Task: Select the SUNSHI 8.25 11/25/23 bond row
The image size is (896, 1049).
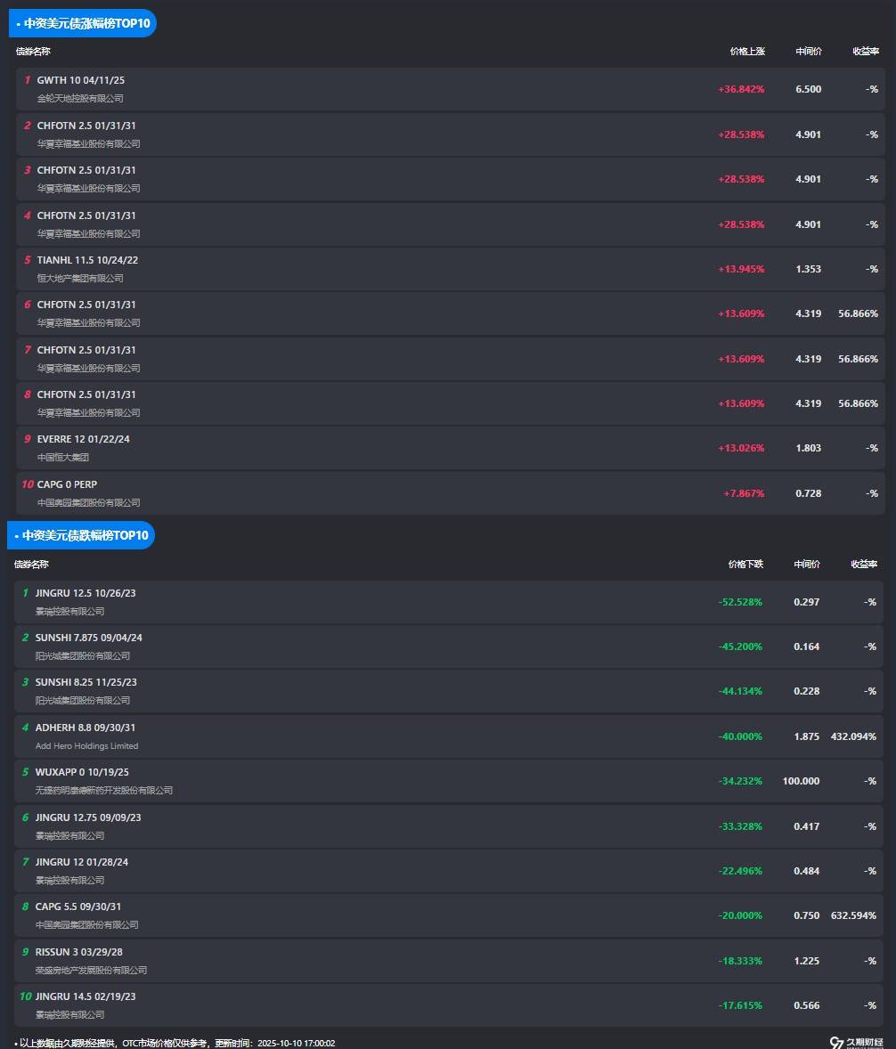Action: [86, 682]
